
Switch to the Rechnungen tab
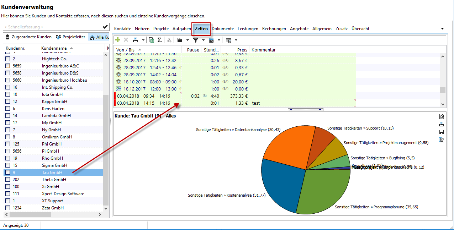pos(274,29)
